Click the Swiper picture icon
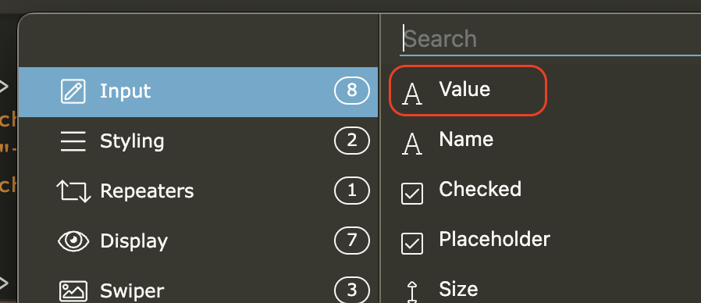The image size is (701, 303). point(73,291)
